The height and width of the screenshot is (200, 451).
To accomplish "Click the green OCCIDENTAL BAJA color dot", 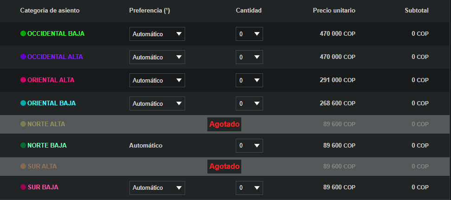I will tap(23, 34).
